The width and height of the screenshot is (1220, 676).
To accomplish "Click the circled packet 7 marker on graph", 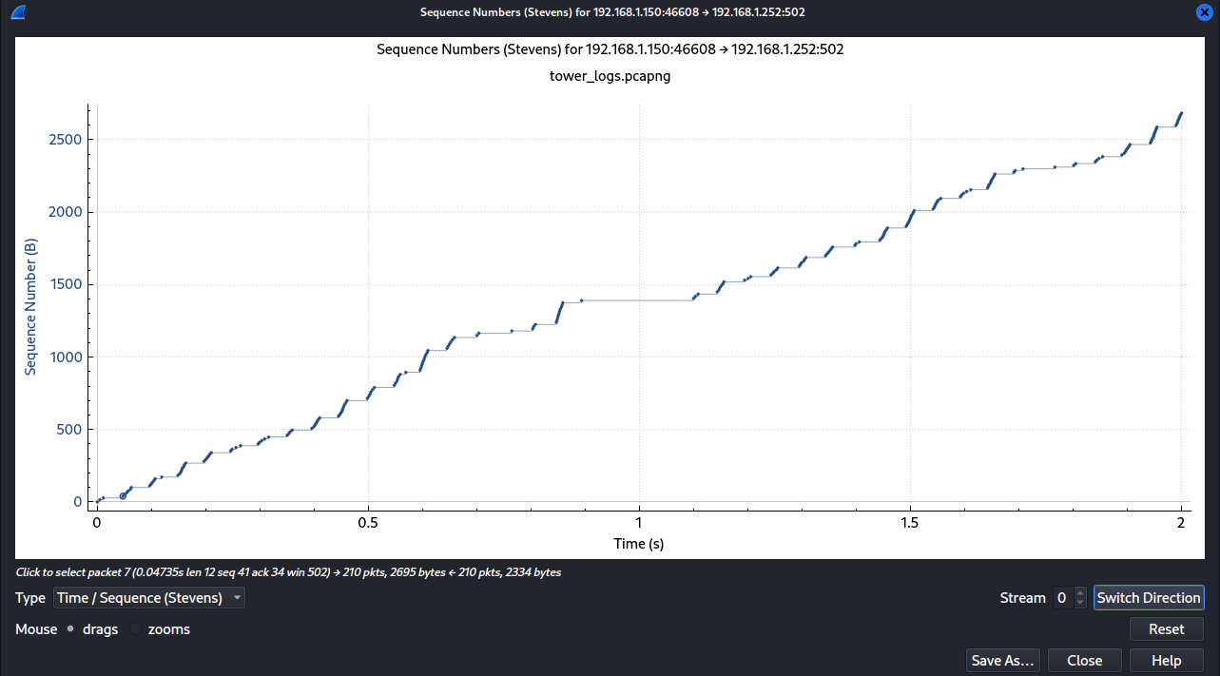I will pos(123,496).
